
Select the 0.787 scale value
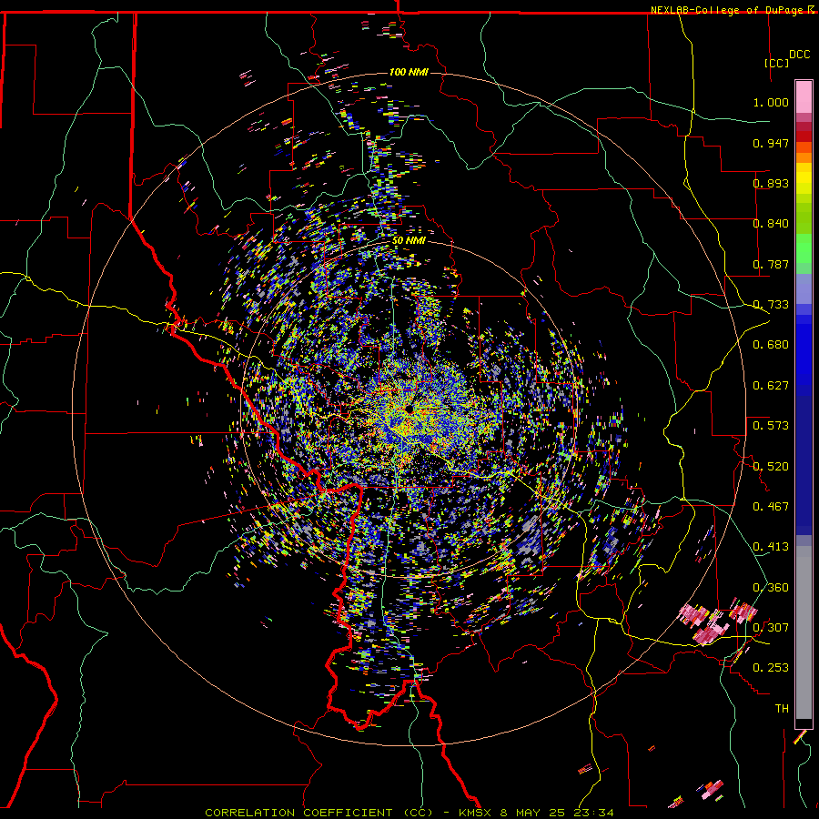(771, 264)
